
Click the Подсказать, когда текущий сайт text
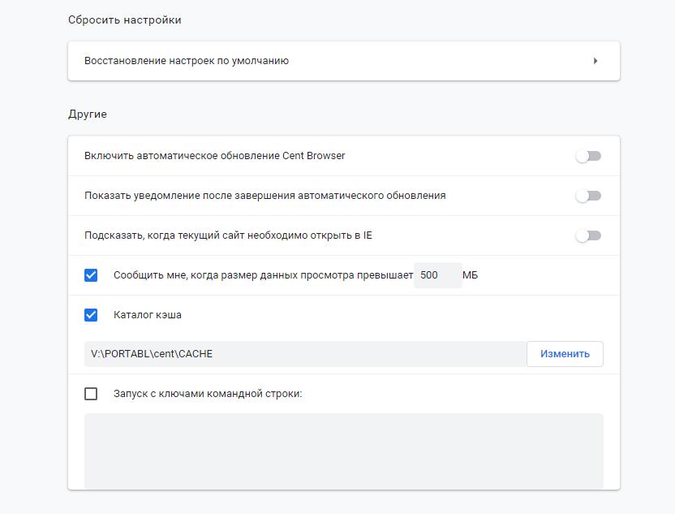point(228,235)
